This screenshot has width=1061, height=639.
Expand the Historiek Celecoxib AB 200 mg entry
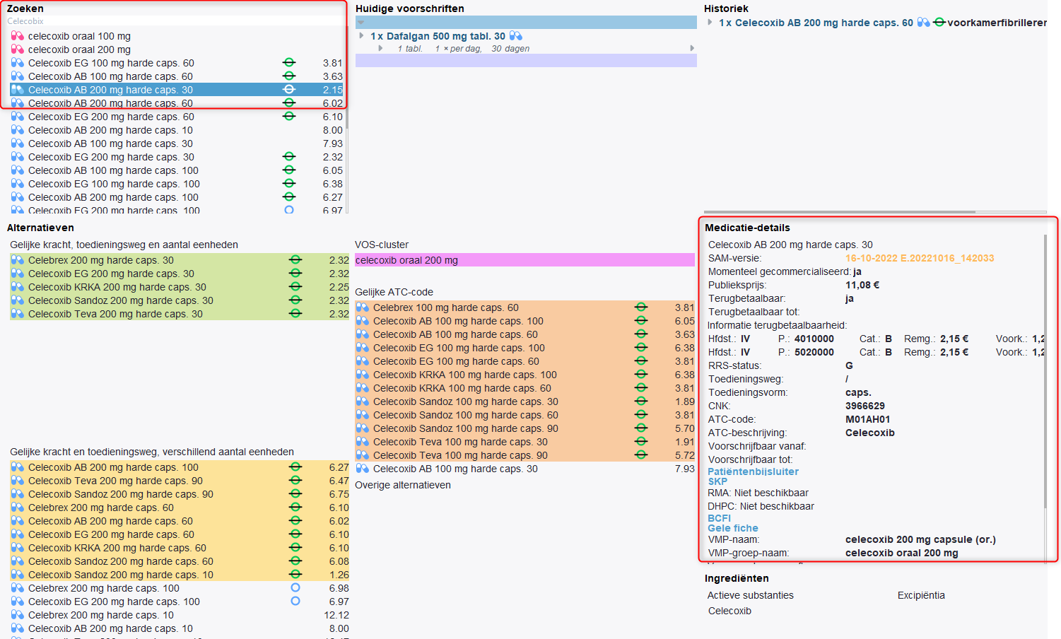[x=710, y=23]
